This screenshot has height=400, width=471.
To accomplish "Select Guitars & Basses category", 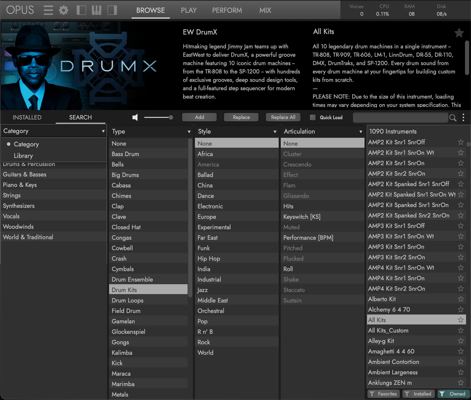I will (54, 174).
